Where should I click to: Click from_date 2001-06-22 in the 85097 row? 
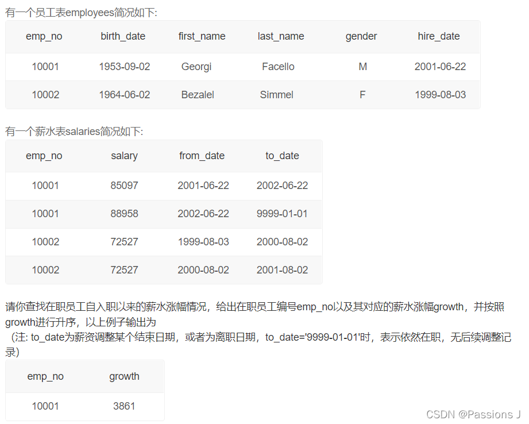click(203, 186)
